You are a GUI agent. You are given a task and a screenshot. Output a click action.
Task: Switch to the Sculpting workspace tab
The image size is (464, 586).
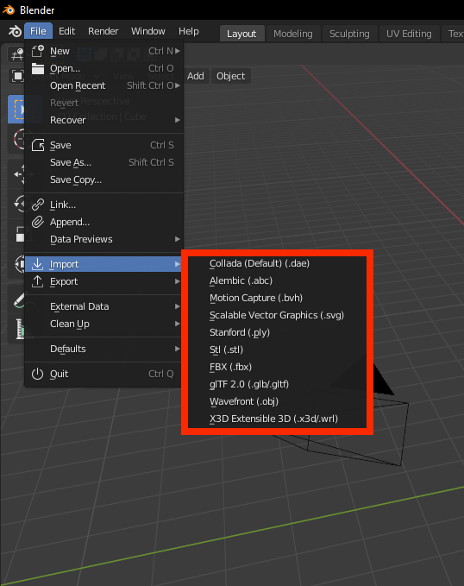pyautogui.click(x=349, y=34)
